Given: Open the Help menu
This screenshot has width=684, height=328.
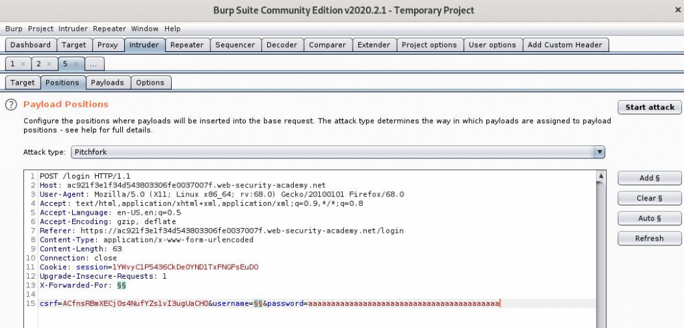Looking at the screenshot, I should point(172,29).
